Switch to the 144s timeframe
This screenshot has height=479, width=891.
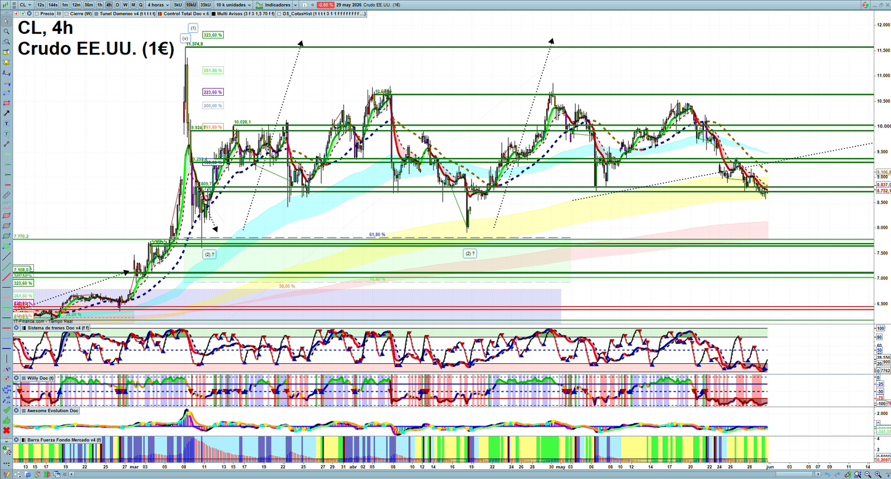click(x=53, y=5)
